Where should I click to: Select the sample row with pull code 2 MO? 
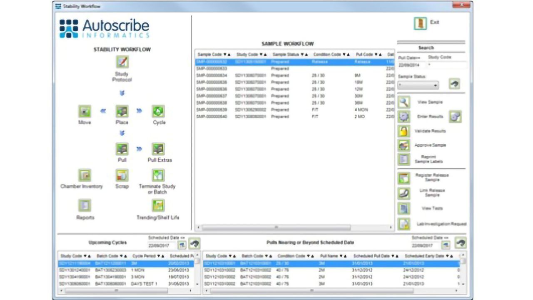[294, 117]
